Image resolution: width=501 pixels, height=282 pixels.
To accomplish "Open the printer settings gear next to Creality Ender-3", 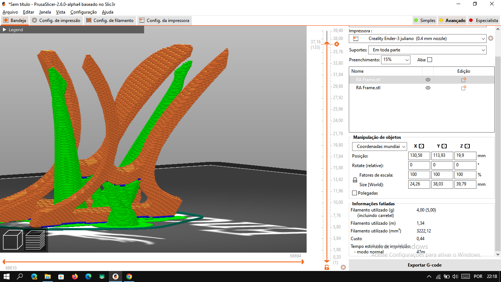I will [x=491, y=38].
